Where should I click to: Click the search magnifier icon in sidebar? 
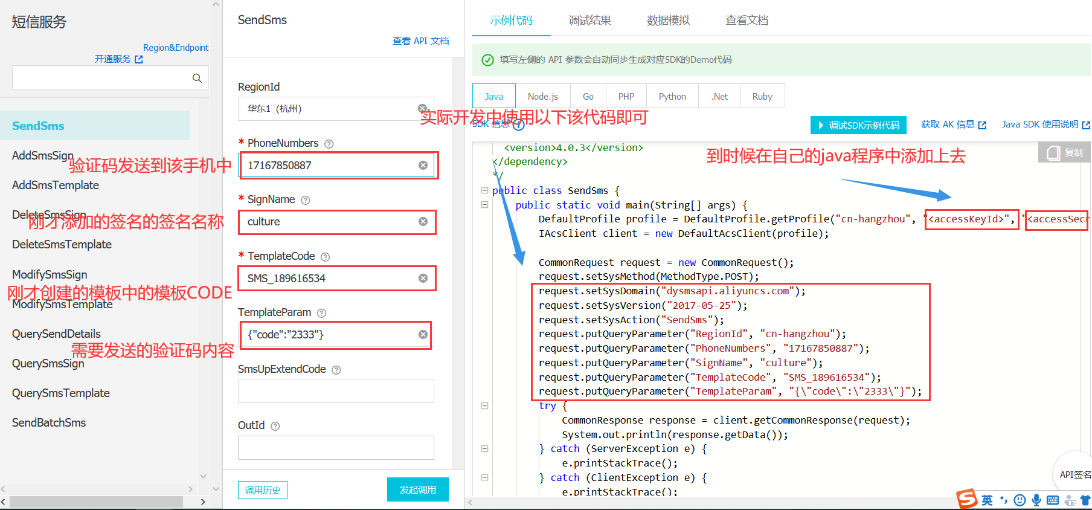(197, 78)
